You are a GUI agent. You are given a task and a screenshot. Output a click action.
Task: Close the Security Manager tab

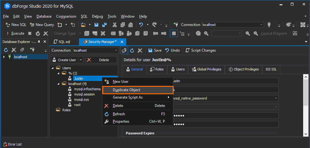coord(122,42)
